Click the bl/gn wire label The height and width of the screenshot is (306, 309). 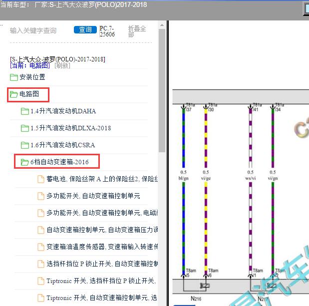[184, 178]
